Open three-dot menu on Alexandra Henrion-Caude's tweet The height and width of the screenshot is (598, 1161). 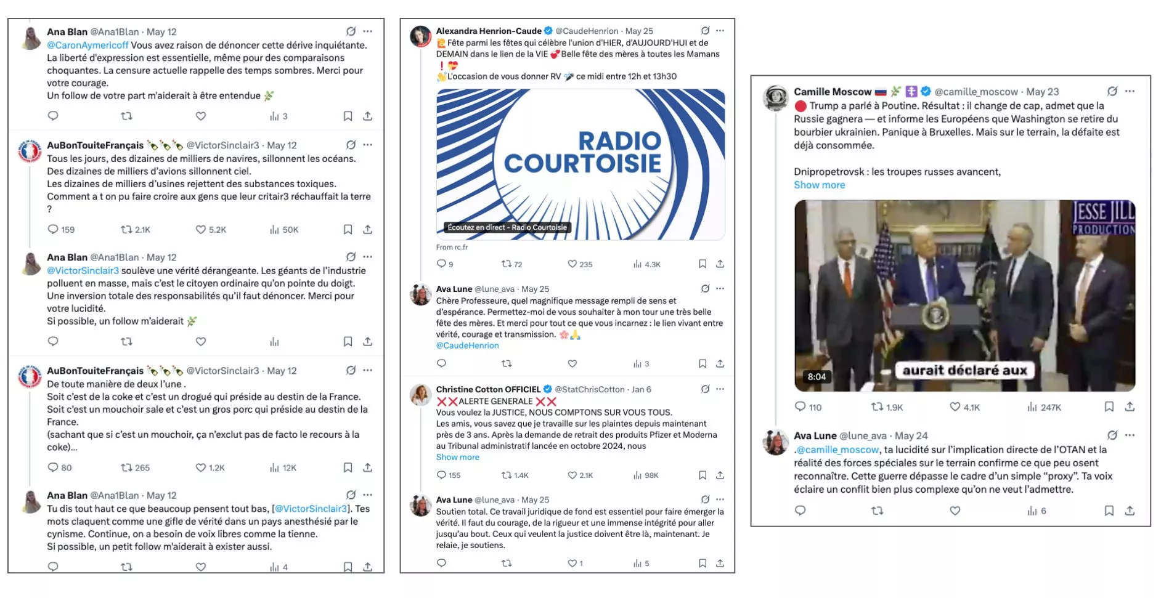coord(720,31)
